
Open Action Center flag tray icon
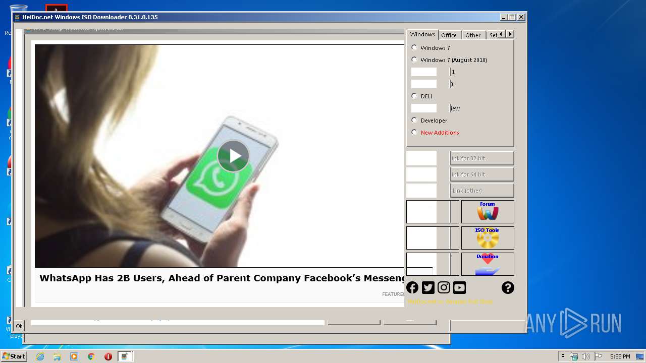pos(598,356)
